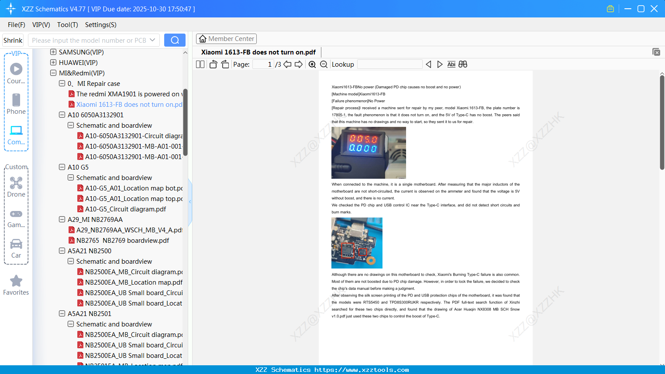Screen dimensions: 665x374
Task: Go to the previous PDF page arrow
Action: coord(287,65)
